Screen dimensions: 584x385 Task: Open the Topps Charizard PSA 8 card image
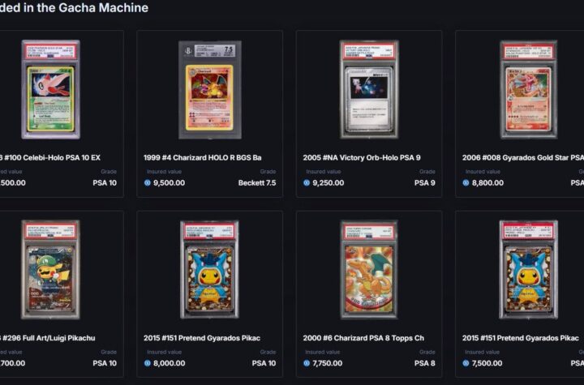click(x=369, y=270)
